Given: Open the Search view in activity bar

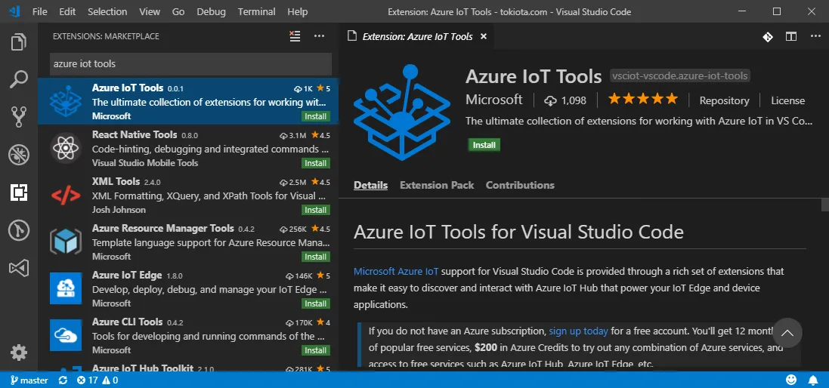Looking at the screenshot, I should click(x=18, y=80).
